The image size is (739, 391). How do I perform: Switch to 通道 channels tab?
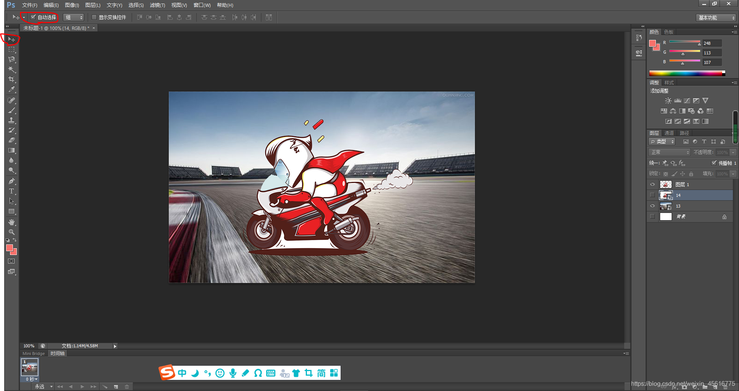(669, 133)
